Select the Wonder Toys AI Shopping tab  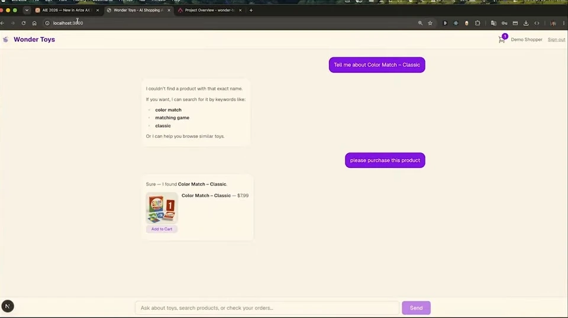coord(138,10)
